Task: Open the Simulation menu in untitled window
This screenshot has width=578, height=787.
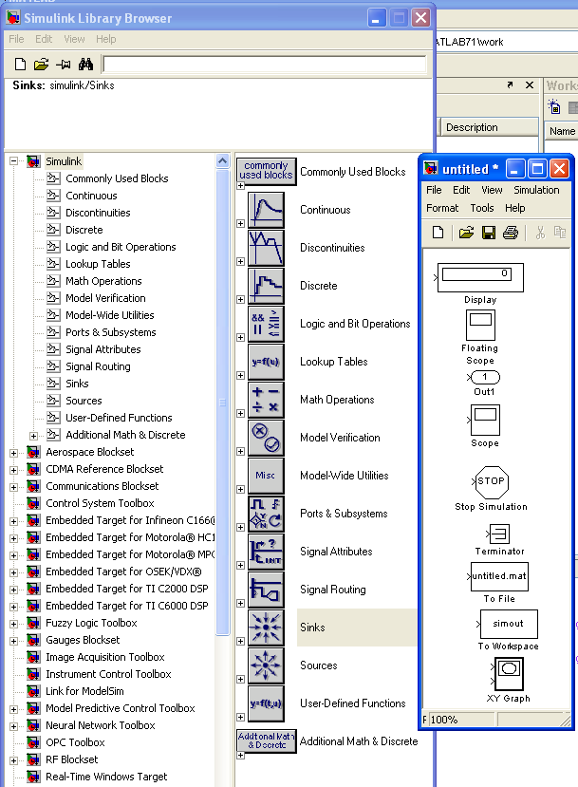Action: click(x=536, y=190)
